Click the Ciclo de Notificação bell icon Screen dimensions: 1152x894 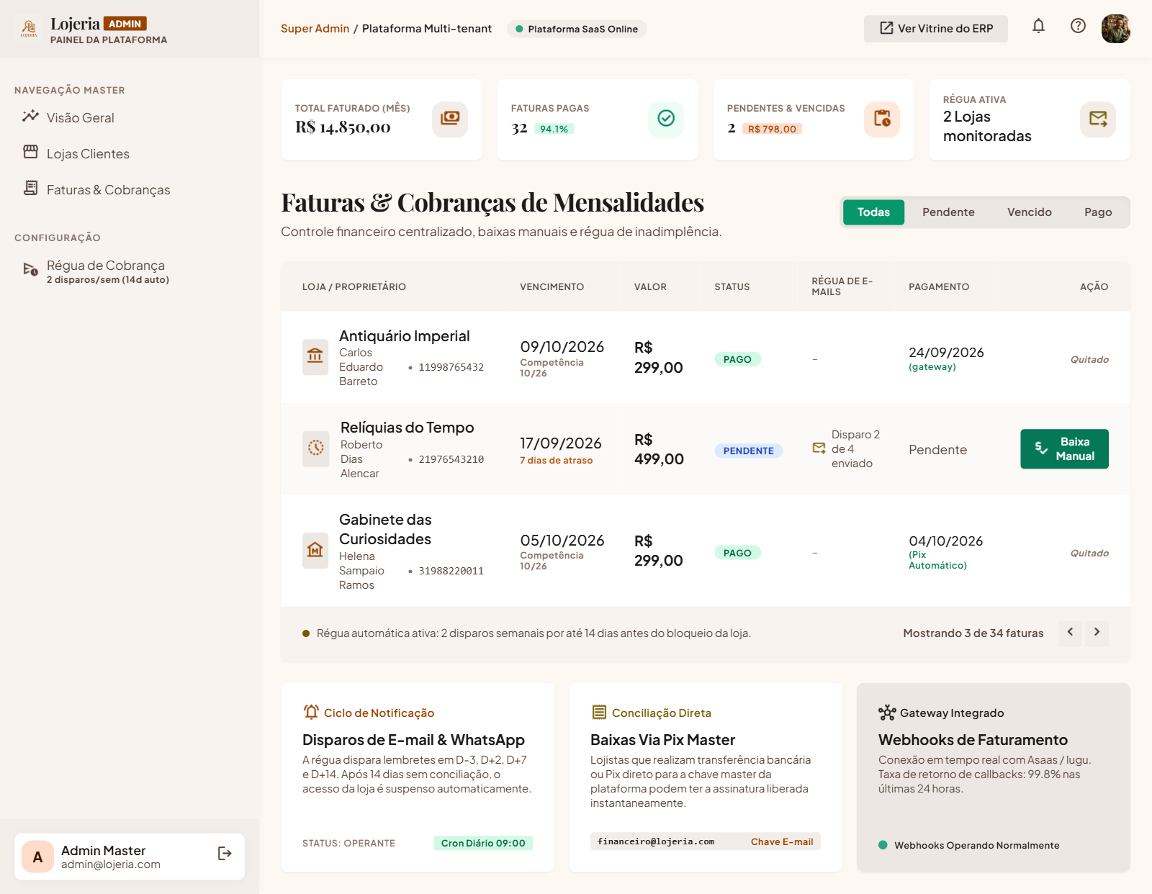(311, 712)
